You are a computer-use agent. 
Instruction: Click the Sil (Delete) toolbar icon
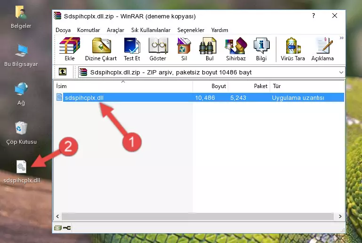(184, 49)
